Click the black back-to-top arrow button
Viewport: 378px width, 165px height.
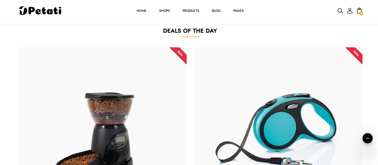368,138
